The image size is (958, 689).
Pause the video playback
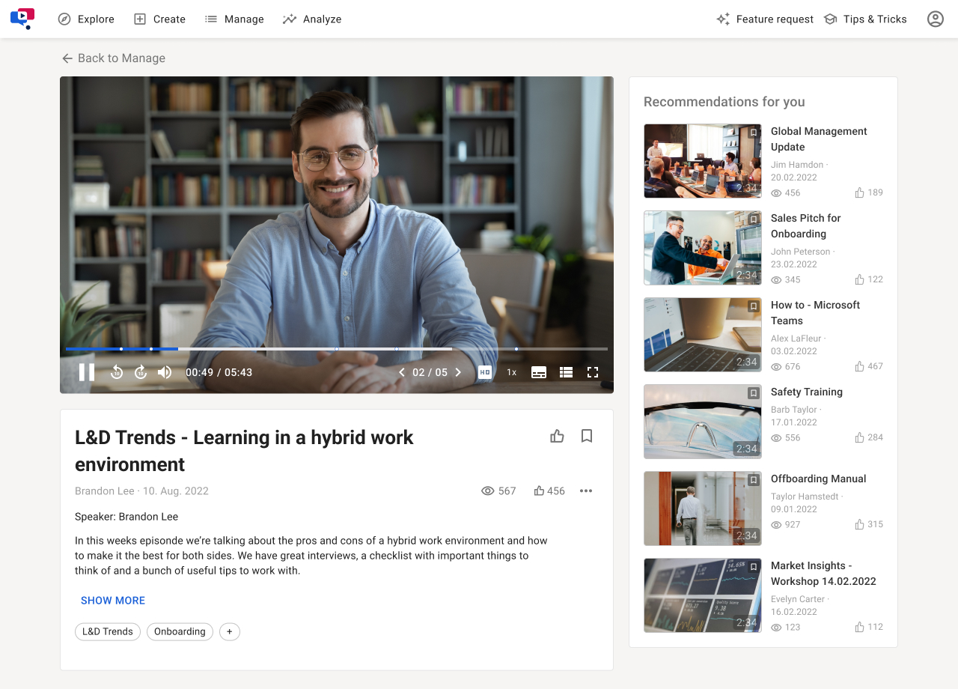[x=87, y=372]
